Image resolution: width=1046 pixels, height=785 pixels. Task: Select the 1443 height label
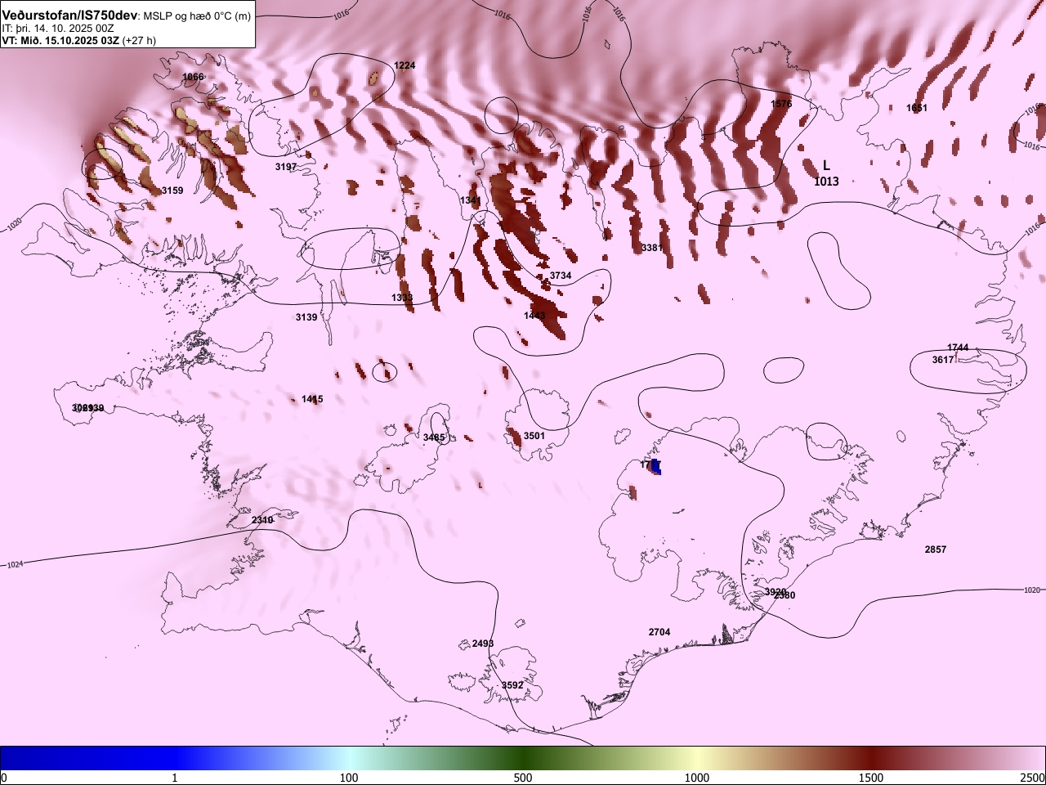tap(534, 316)
